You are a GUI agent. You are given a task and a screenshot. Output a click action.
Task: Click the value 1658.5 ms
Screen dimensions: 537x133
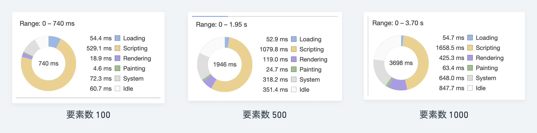[450, 48]
